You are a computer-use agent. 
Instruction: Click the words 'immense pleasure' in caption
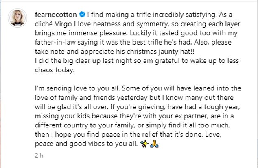coord(98,33)
